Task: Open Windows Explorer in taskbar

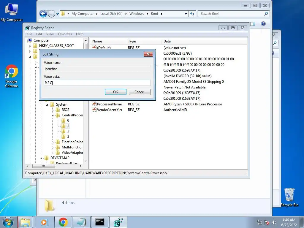Action: click(26, 222)
